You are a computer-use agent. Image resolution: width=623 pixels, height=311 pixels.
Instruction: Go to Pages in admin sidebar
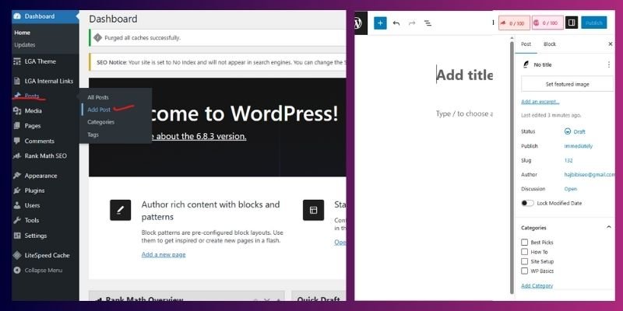click(33, 126)
